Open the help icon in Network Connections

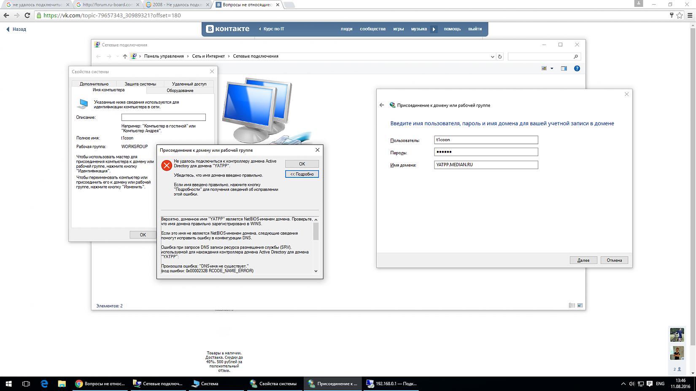[x=577, y=68]
